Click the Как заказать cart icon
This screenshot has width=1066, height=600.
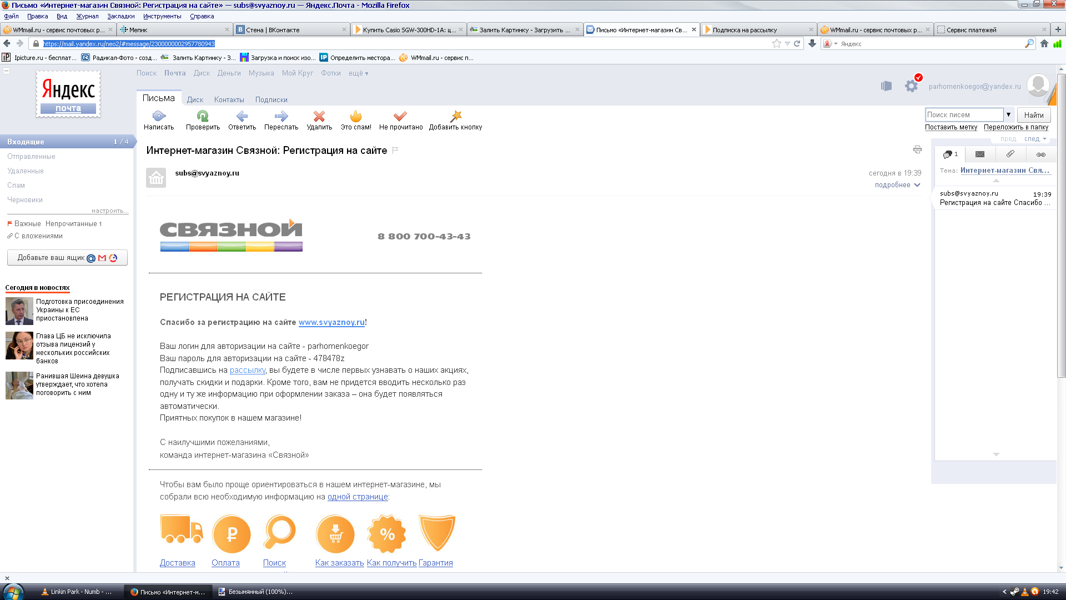click(335, 534)
